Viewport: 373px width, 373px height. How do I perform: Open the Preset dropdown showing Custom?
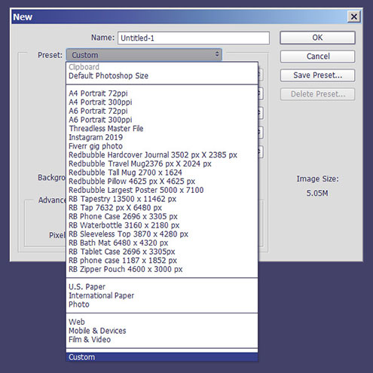(x=144, y=55)
